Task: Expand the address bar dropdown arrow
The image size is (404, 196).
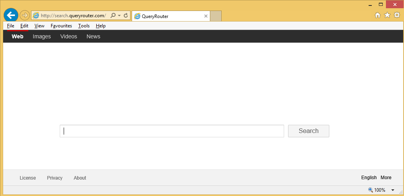Action: [x=119, y=16]
